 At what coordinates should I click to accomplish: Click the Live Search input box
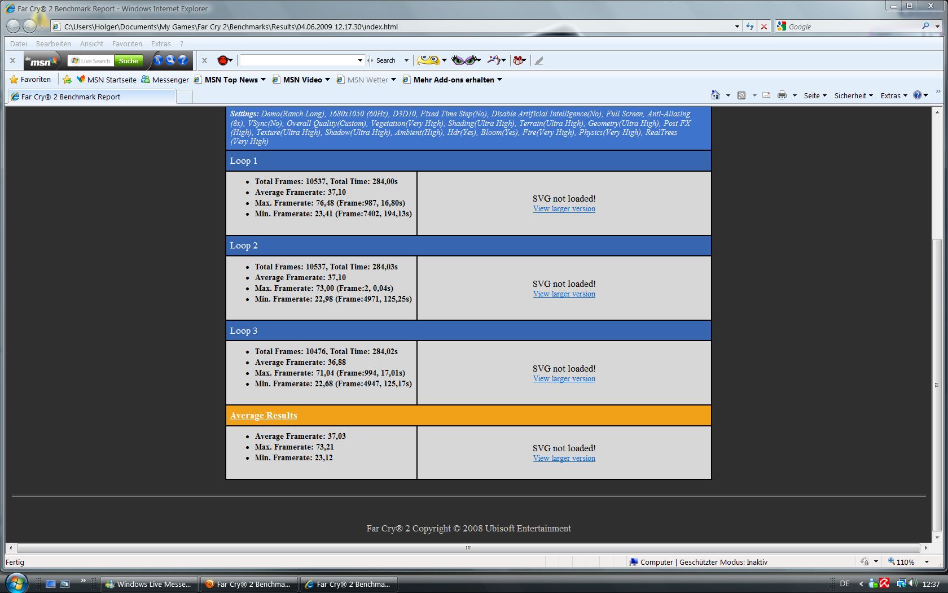(x=91, y=60)
